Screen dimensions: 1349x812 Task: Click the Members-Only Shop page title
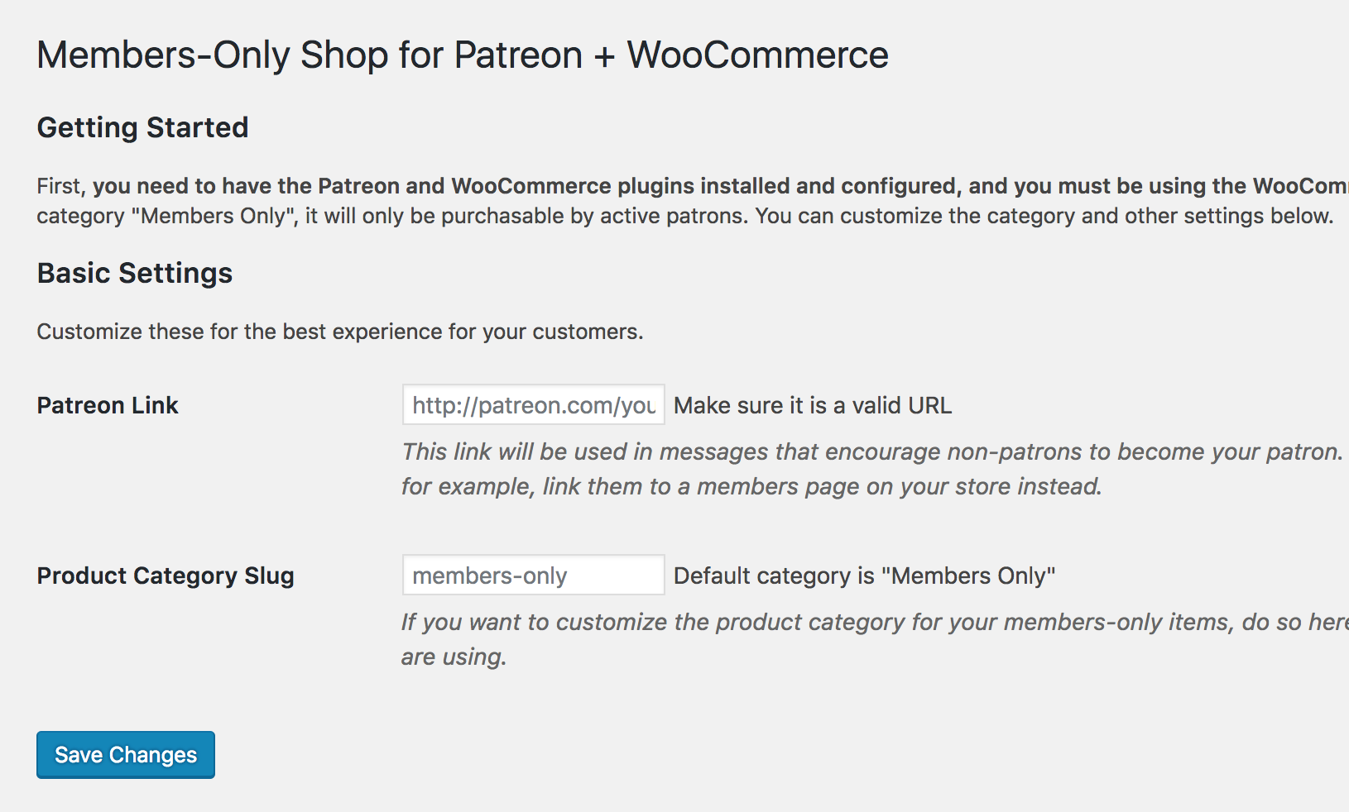tap(463, 55)
